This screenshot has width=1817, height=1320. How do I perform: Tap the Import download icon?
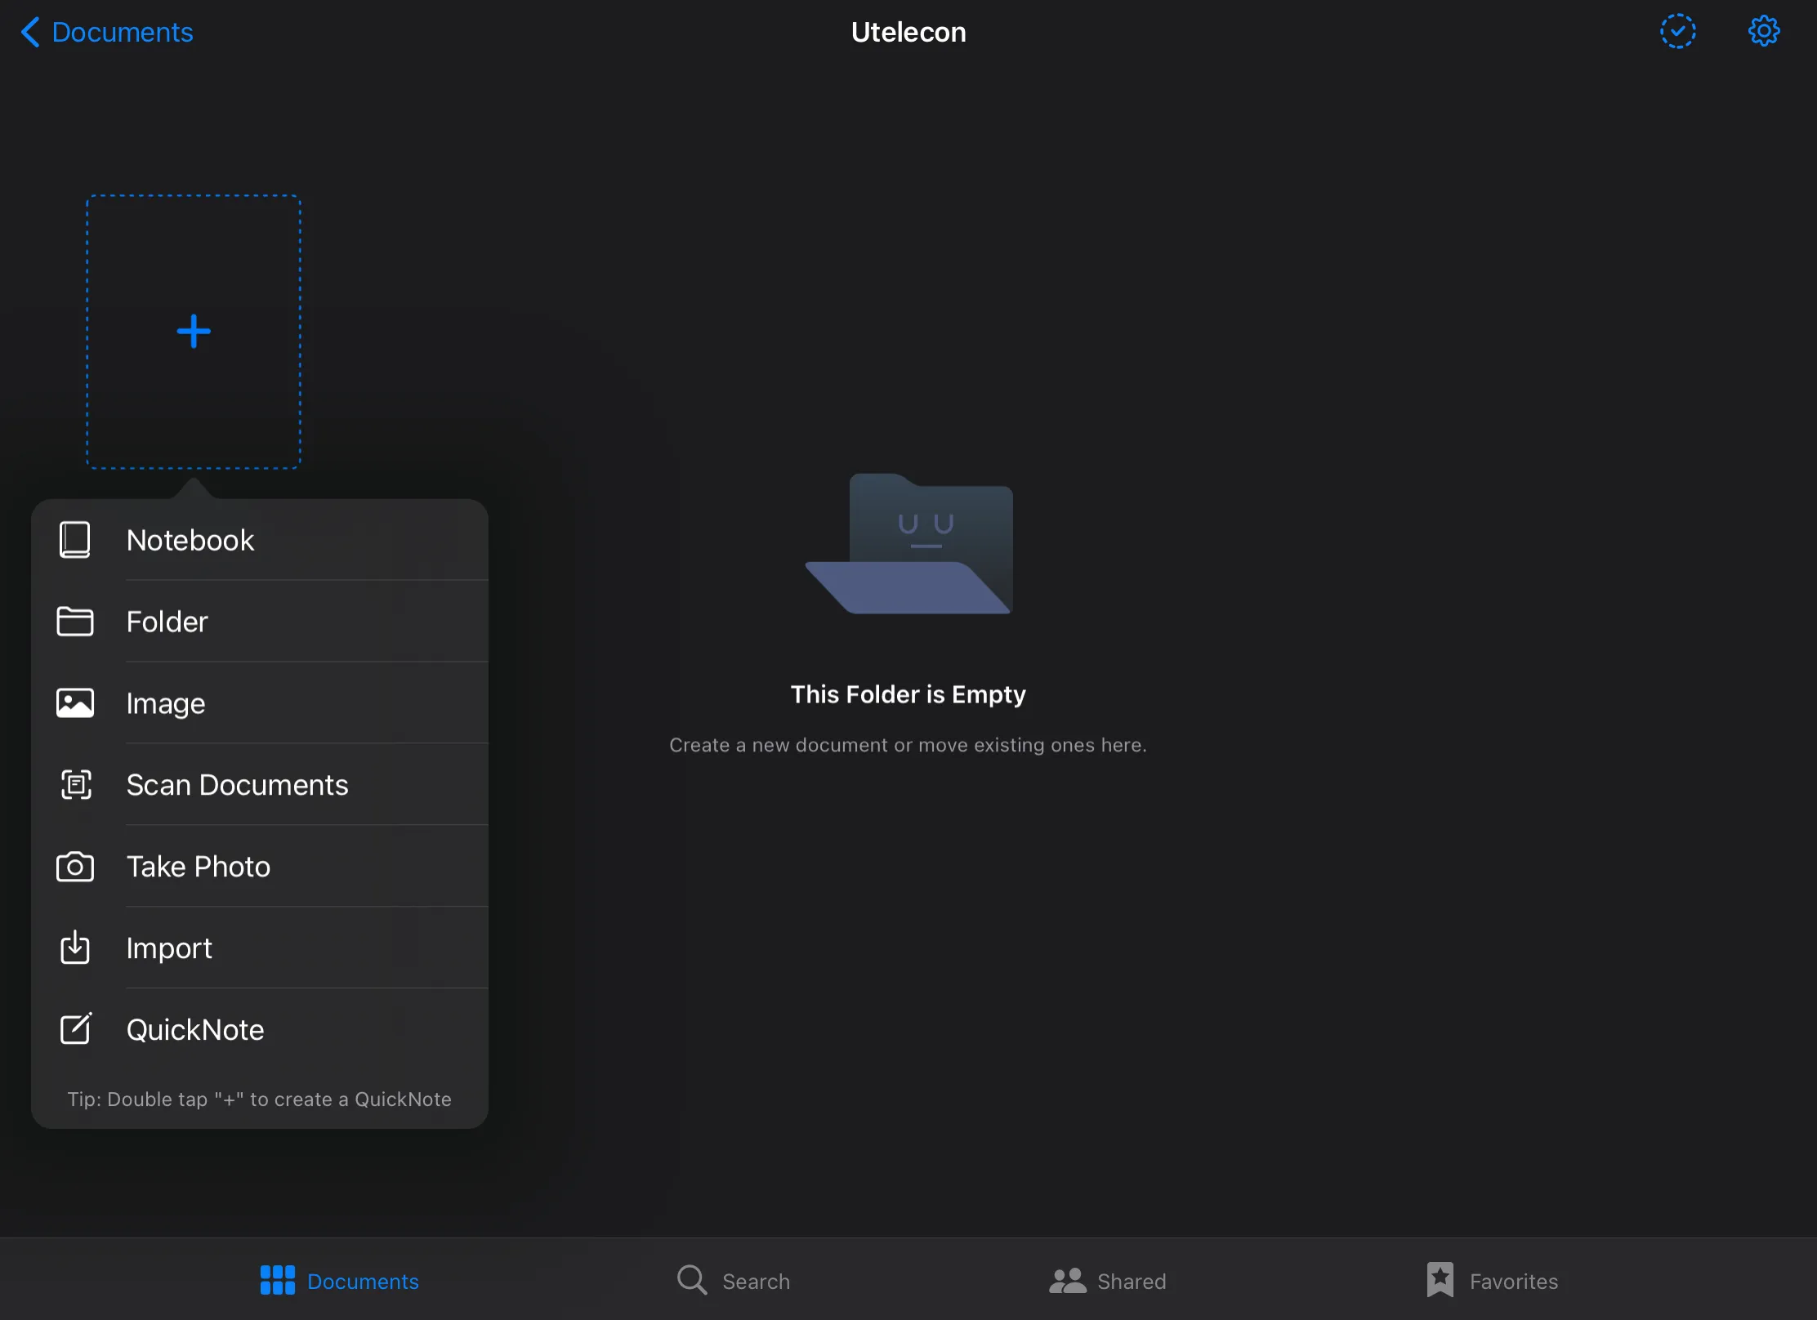pos(75,948)
